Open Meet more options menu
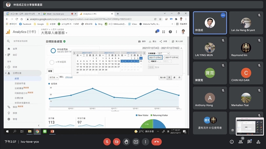 pyautogui.click(x=145, y=142)
